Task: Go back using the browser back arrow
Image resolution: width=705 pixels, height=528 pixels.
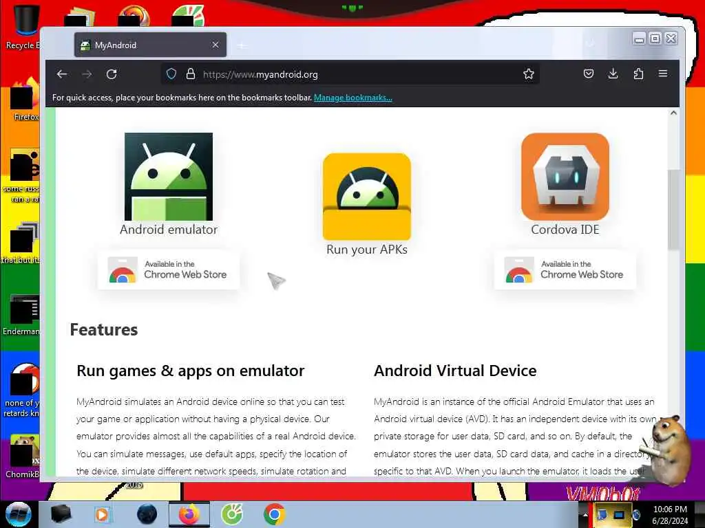Action: coord(62,74)
